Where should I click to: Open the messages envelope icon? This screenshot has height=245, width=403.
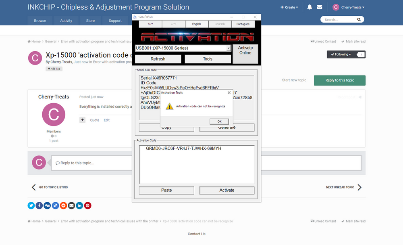(x=320, y=7)
